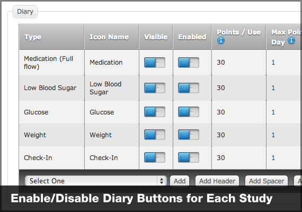Hide the Weight diary button via Visible switch

click(x=155, y=135)
